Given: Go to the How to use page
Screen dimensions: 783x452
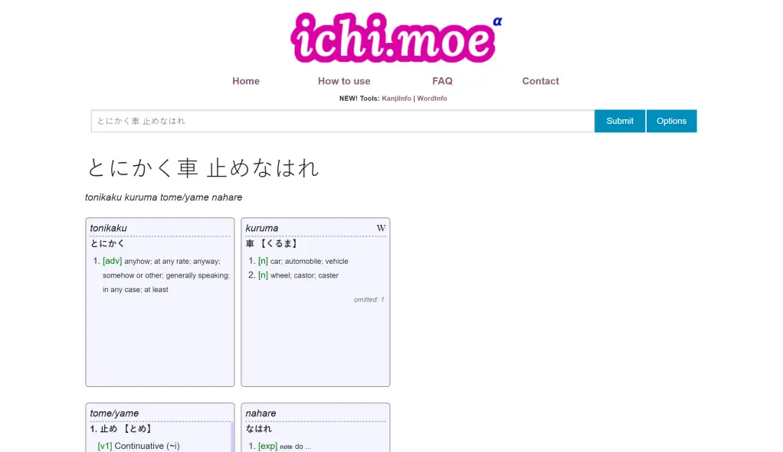Looking at the screenshot, I should [344, 81].
